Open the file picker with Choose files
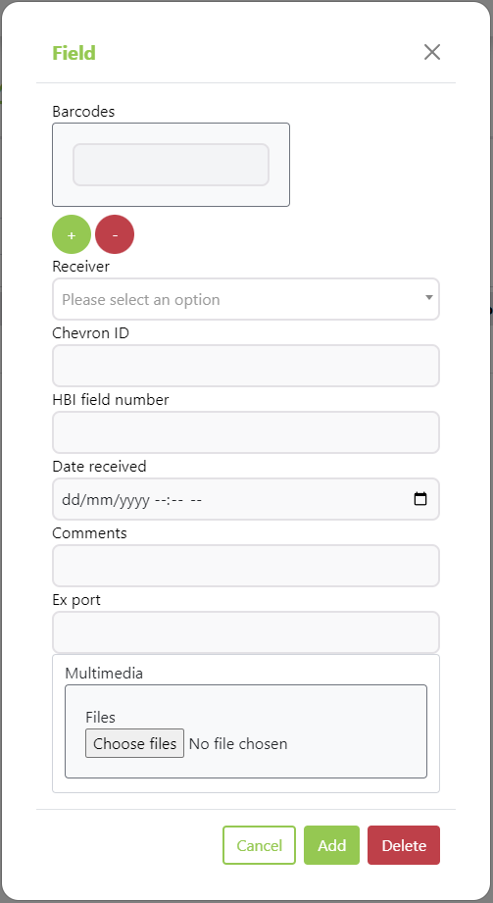Screen dimensions: 493x903 tap(135, 743)
